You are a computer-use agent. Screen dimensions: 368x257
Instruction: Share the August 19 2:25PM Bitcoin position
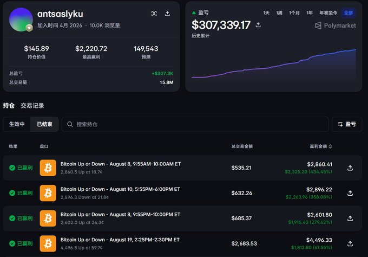350,243
